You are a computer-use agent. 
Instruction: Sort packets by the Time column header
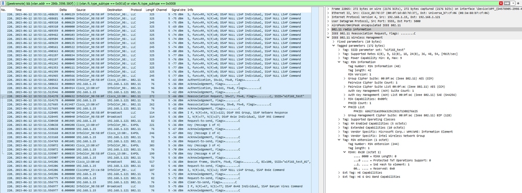[37, 10]
